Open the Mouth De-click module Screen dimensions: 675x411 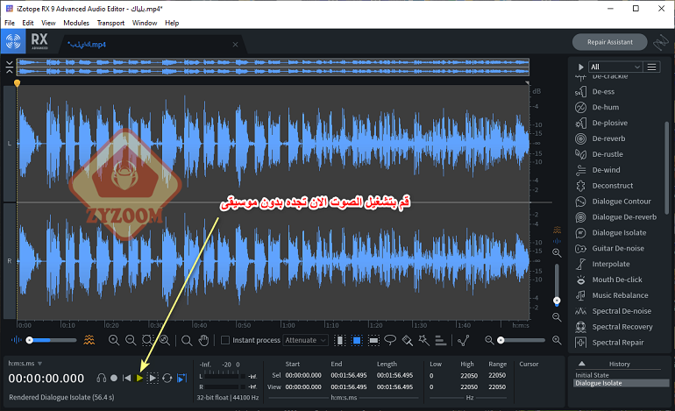(616, 280)
